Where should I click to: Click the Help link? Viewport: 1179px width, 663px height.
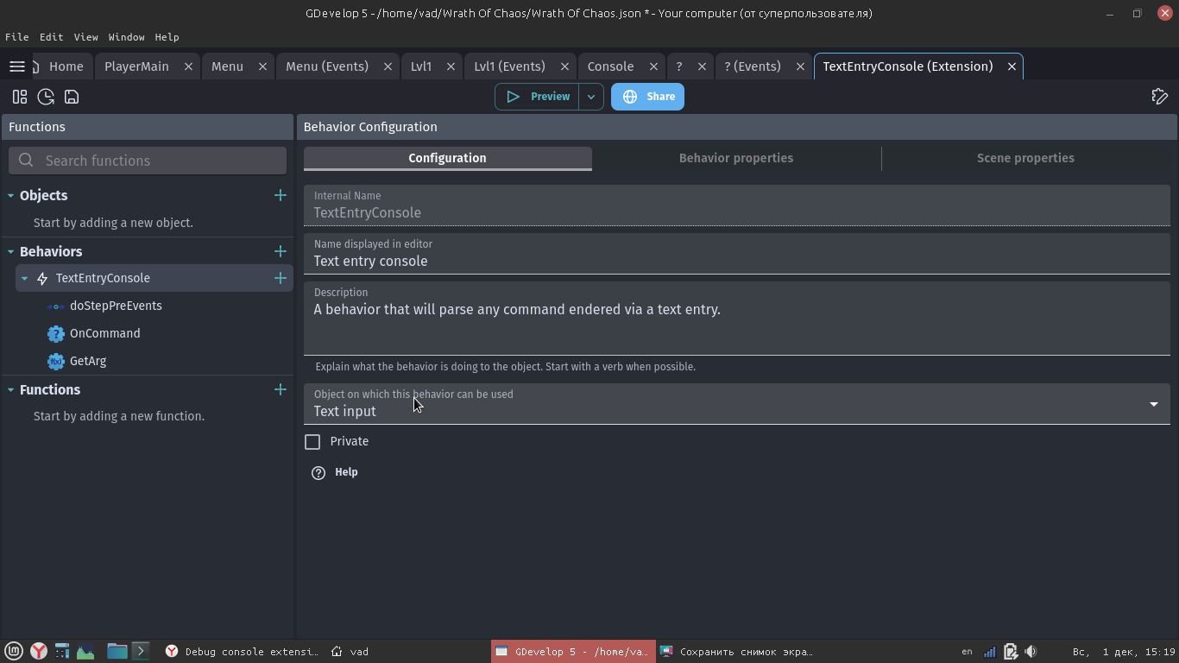point(345,472)
